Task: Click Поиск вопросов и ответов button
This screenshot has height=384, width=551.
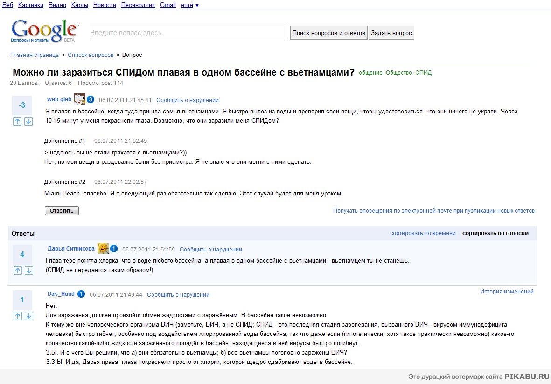Action: click(x=328, y=33)
